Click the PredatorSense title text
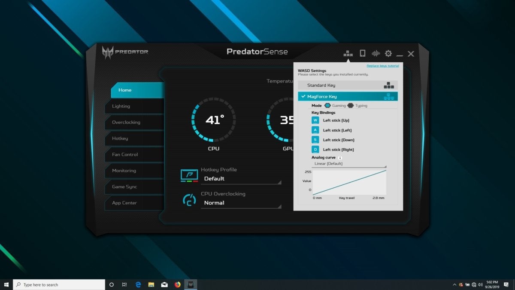 [x=257, y=52]
